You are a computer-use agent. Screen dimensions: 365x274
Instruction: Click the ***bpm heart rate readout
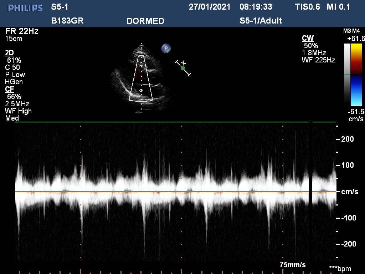340,268
